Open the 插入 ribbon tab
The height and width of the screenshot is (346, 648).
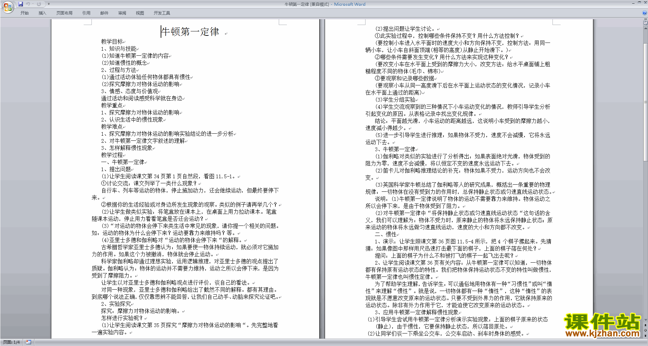click(x=43, y=13)
